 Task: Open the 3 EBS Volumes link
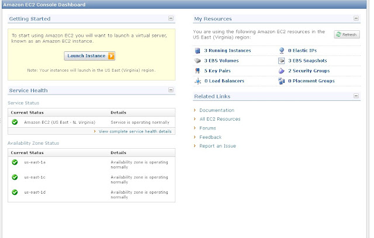(221, 61)
